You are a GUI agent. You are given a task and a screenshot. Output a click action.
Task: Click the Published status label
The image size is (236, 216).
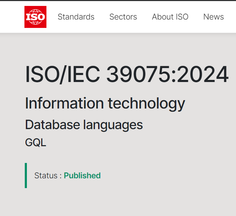82,176
